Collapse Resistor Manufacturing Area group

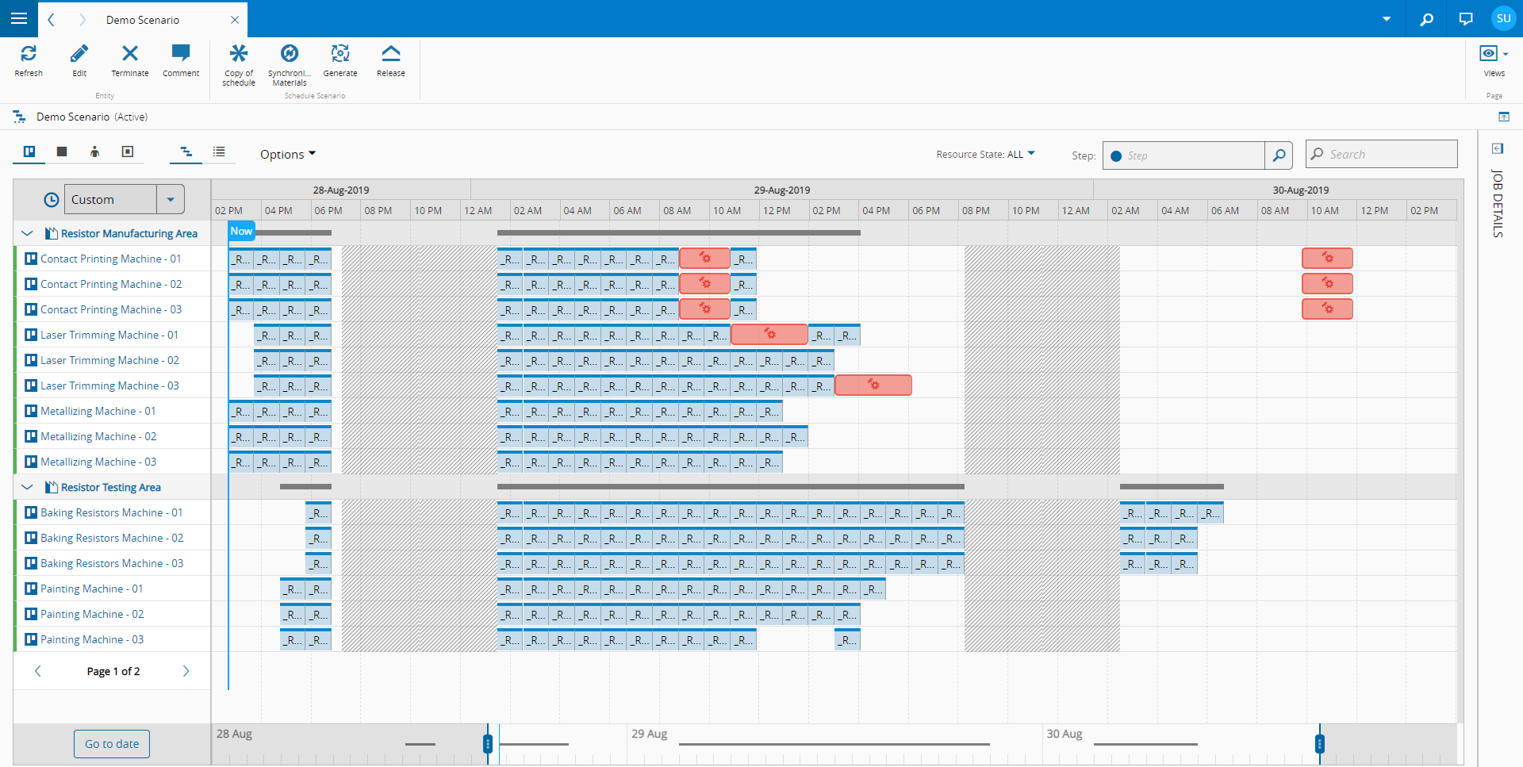click(27, 233)
